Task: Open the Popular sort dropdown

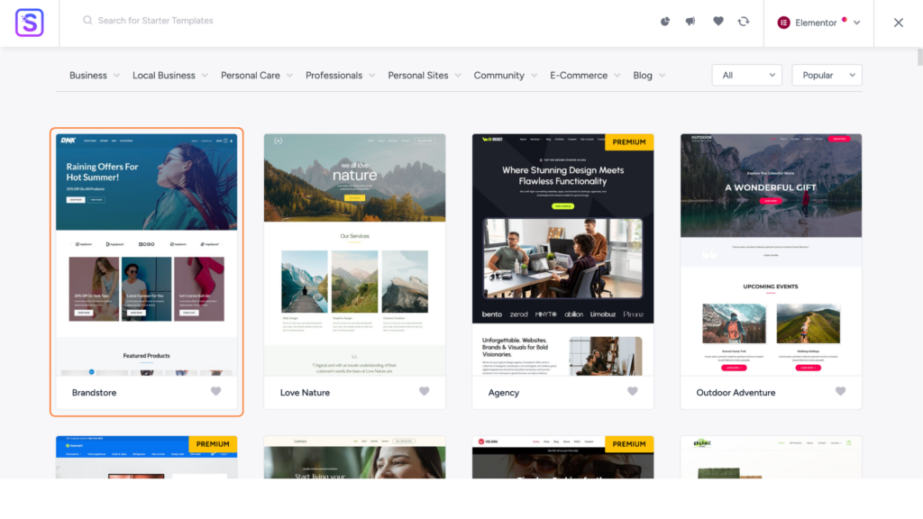Action: pyautogui.click(x=827, y=76)
